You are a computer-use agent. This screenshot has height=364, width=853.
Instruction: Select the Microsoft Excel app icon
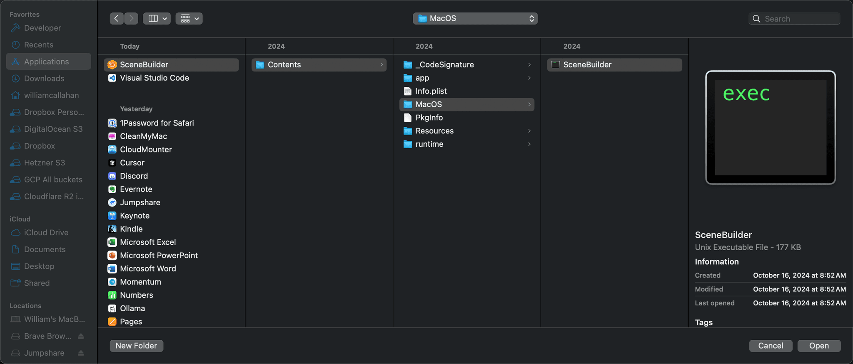click(x=112, y=242)
